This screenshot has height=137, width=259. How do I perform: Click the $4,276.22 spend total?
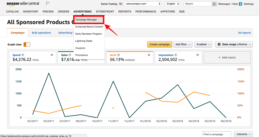point(22,60)
